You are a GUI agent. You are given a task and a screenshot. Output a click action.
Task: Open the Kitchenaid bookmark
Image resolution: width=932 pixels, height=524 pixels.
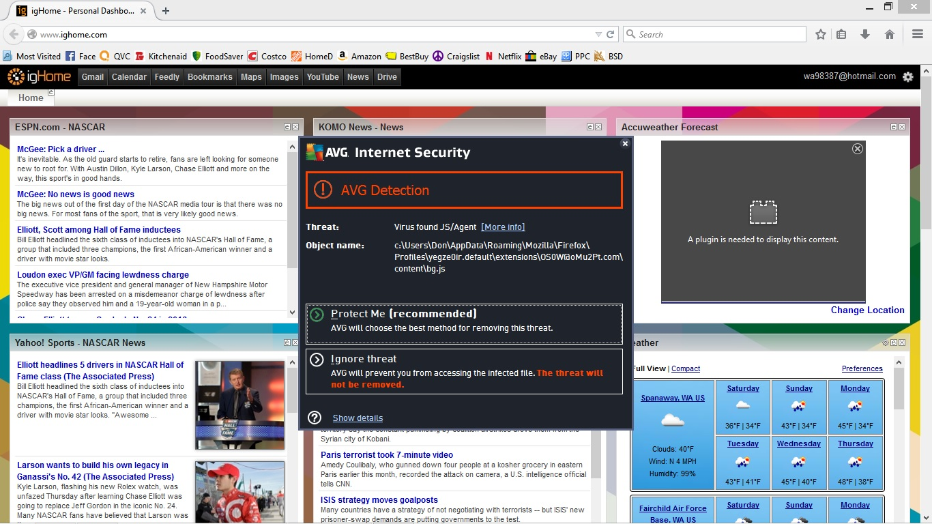point(161,57)
